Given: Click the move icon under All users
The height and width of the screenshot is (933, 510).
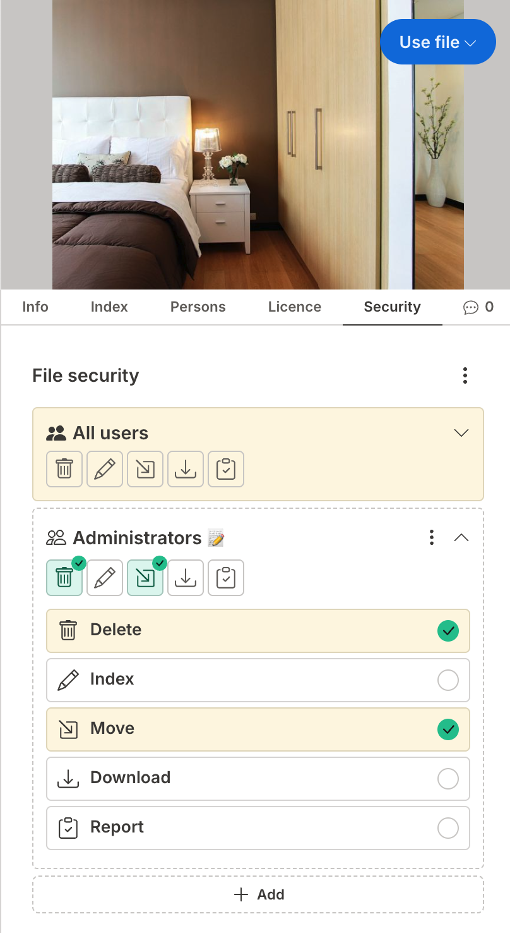Looking at the screenshot, I should click(145, 469).
